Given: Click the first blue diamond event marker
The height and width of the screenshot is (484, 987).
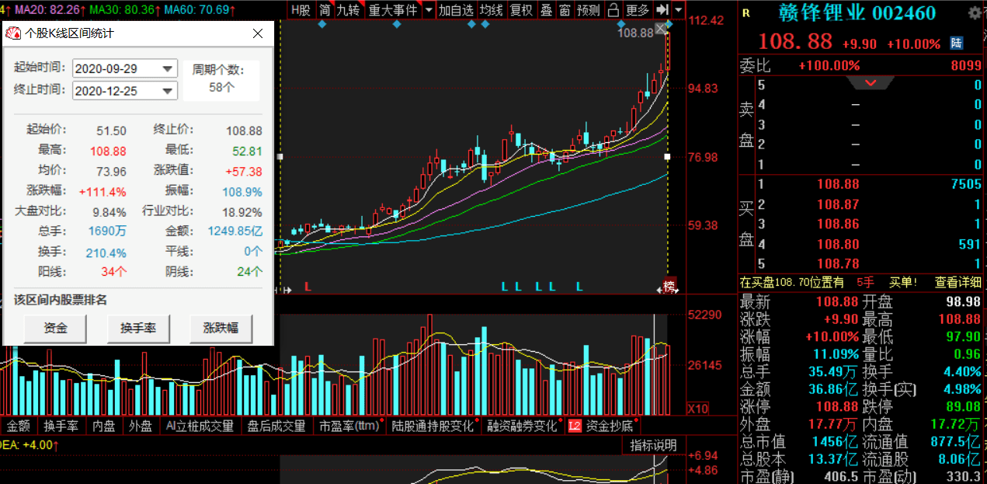Looking at the screenshot, I should [x=321, y=25].
